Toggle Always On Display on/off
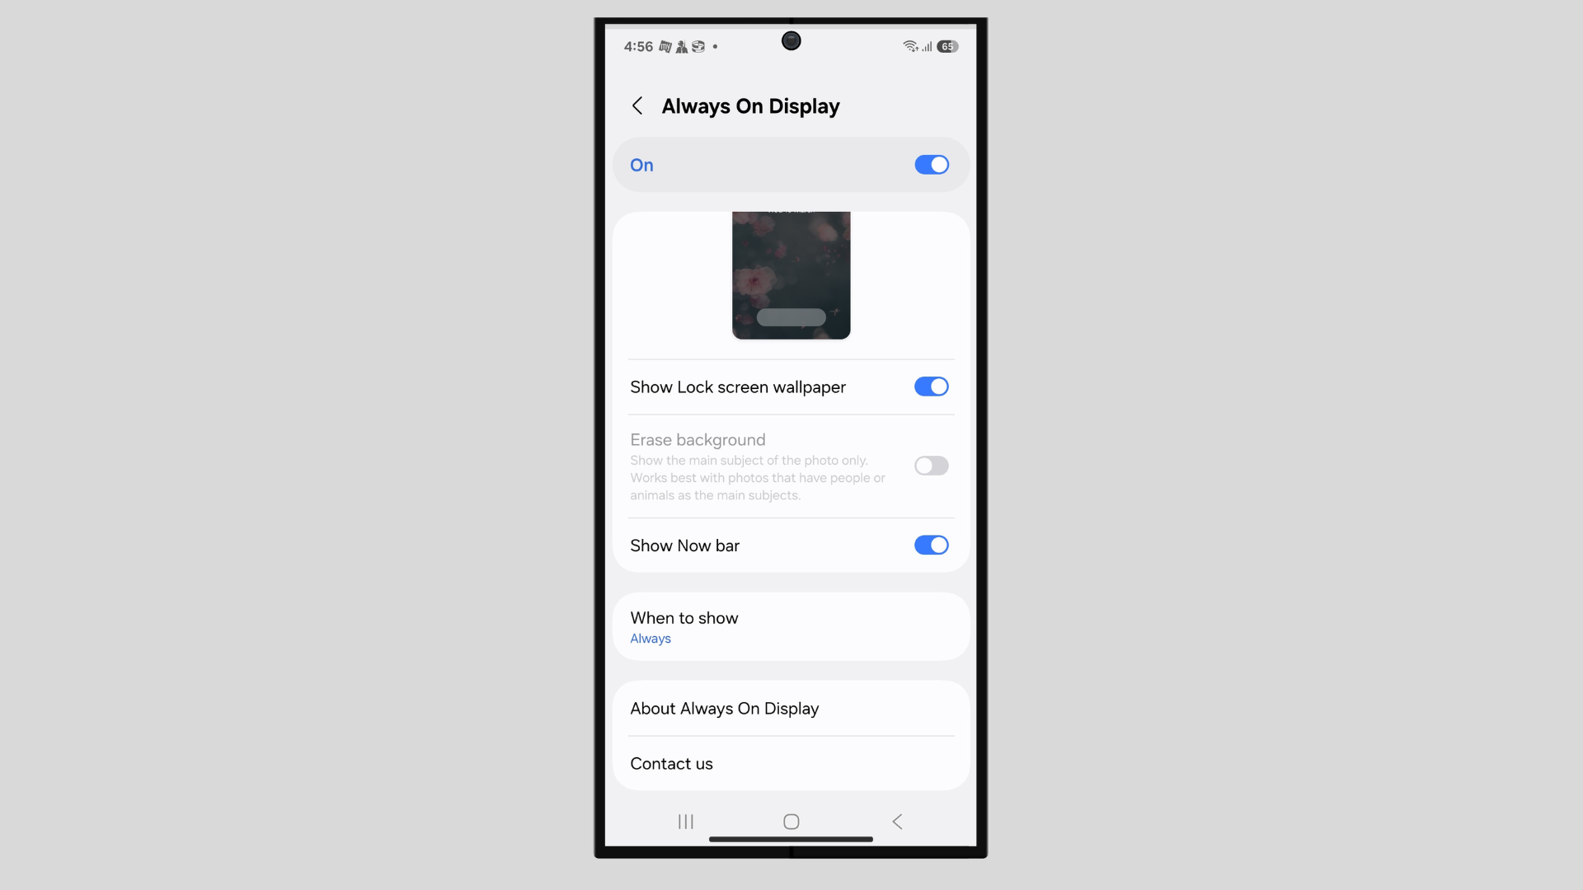Image resolution: width=1583 pixels, height=890 pixels. pyautogui.click(x=929, y=164)
